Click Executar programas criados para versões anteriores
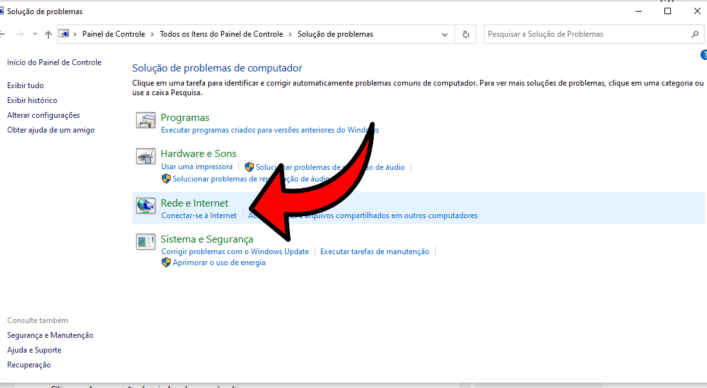Viewport: 707px width, 388px height. pos(269,130)
